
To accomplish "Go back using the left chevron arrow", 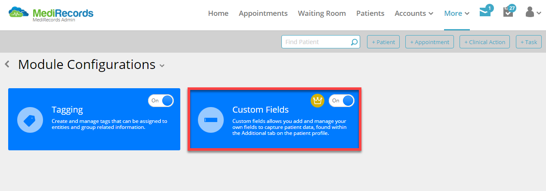I will point(7,64).
